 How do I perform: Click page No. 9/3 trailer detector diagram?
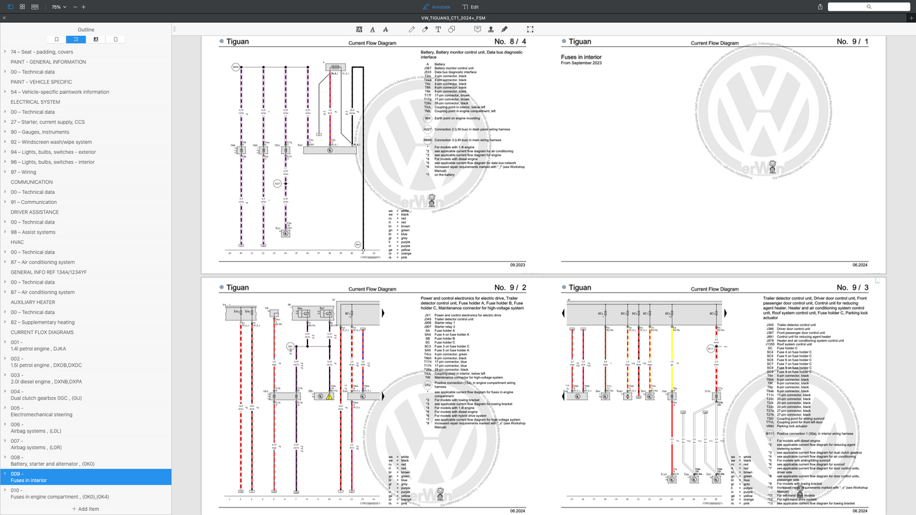[x=715, y=395]
